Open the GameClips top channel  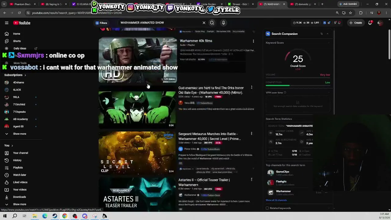283,172
